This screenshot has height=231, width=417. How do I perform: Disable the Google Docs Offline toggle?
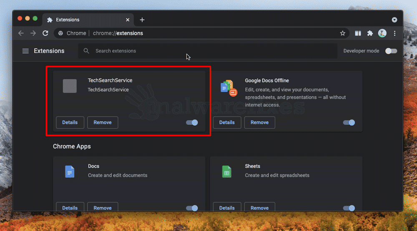tap(349, 122)
